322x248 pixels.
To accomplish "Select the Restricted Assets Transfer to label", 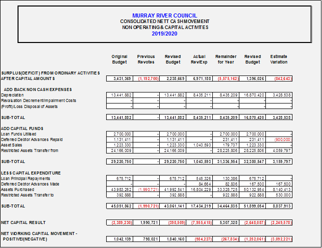I will (x=28, y=195).
